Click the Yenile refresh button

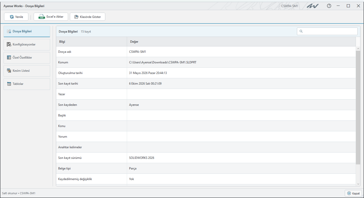[x=16, y=17]
